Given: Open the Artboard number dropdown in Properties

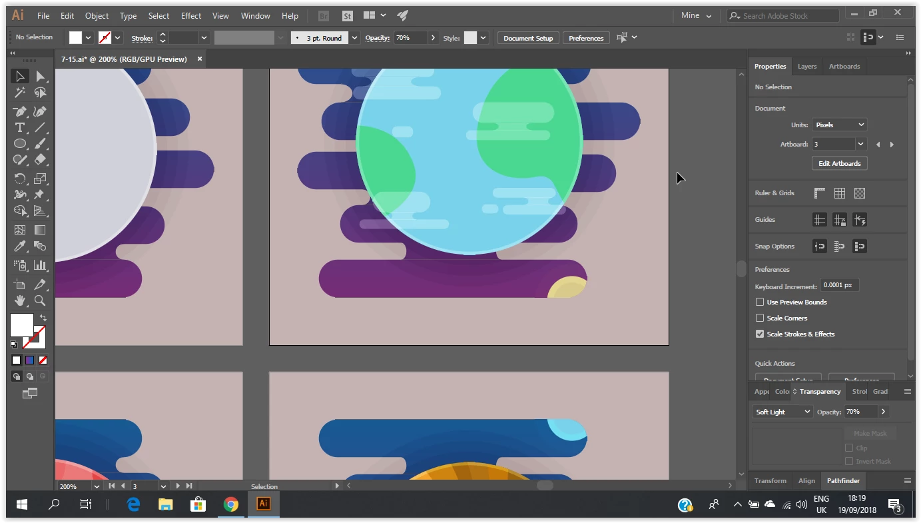Looking at the screenshot, I should (860, 144).
